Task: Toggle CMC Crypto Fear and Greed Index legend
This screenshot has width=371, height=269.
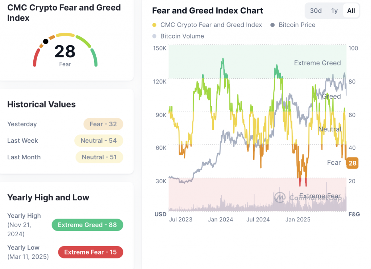Action: pos(211,25)
